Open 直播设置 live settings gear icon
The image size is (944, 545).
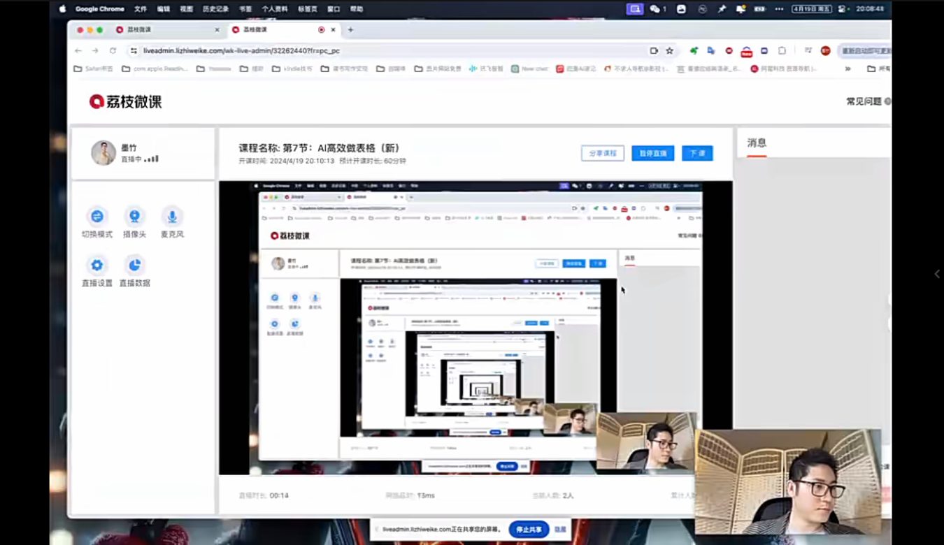[x=96, y=265]
